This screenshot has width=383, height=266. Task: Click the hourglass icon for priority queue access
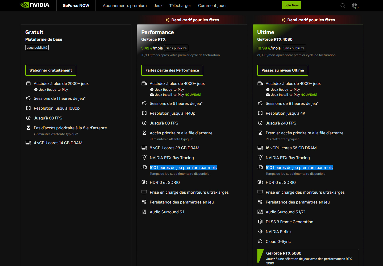pyautogui.click(x=144, y=132)
